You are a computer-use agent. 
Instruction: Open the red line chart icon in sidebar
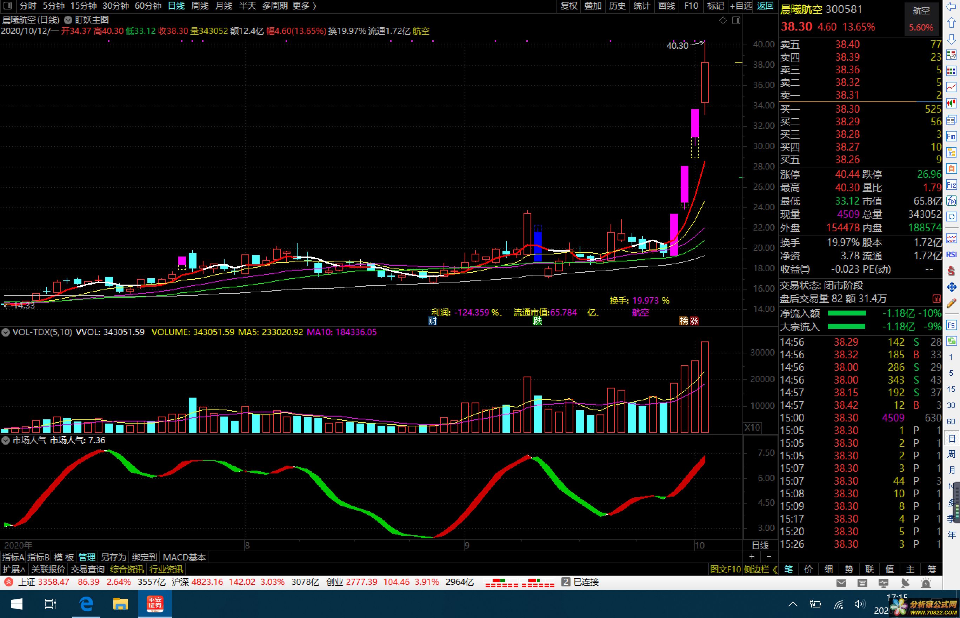(x=951, y=87)
